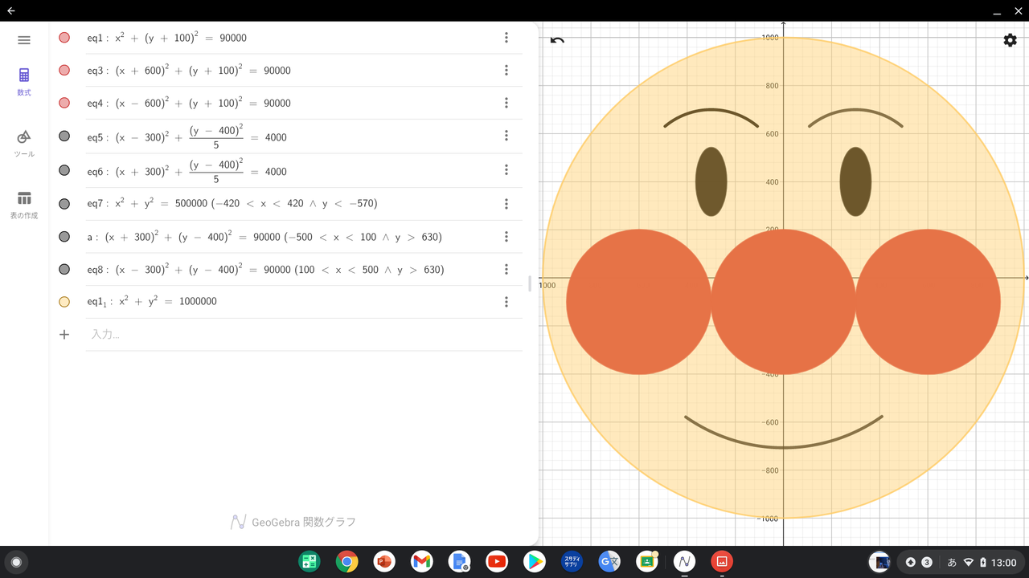Launch the GeoGebra app from the shelf
The image size is (1029, 578).
[684, 561]
